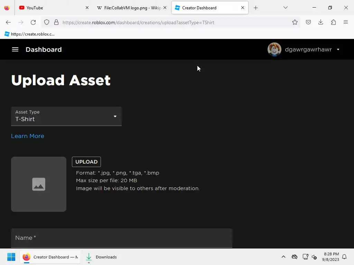Close the Creator Dashboard tab

[243, 8]
